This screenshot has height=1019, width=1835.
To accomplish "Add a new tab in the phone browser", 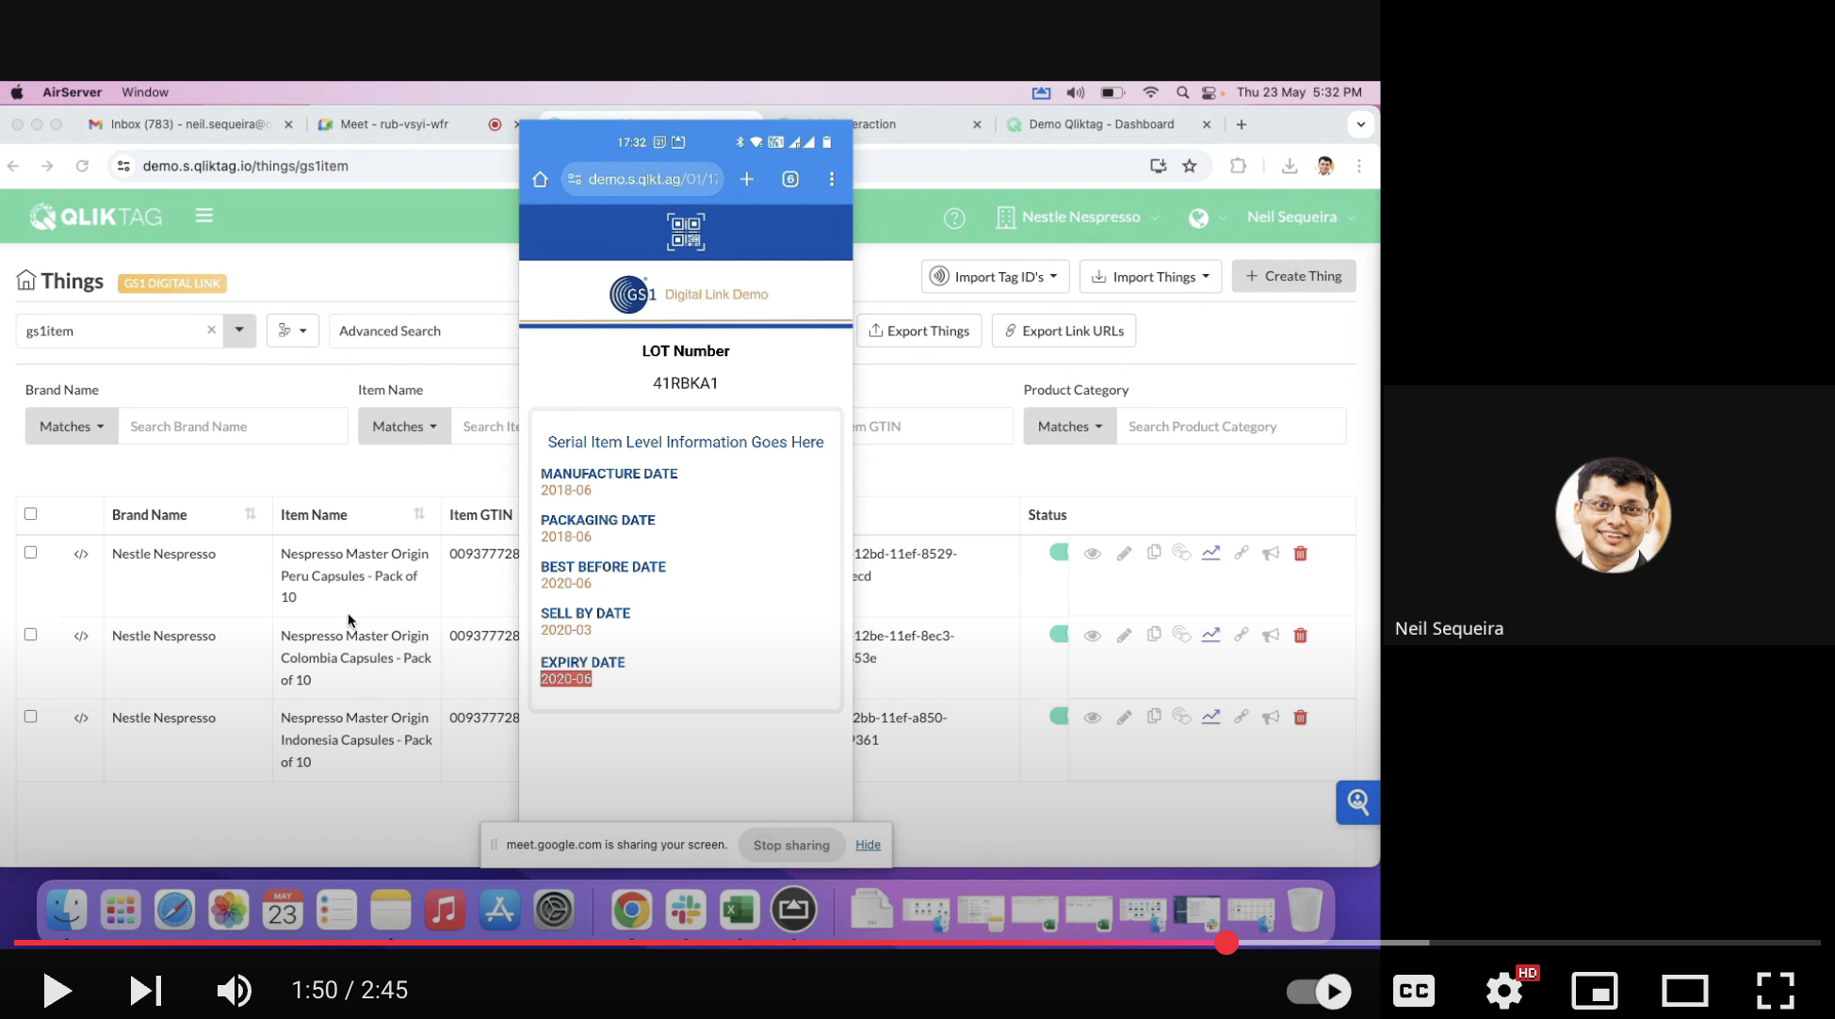I will (747, 179).
